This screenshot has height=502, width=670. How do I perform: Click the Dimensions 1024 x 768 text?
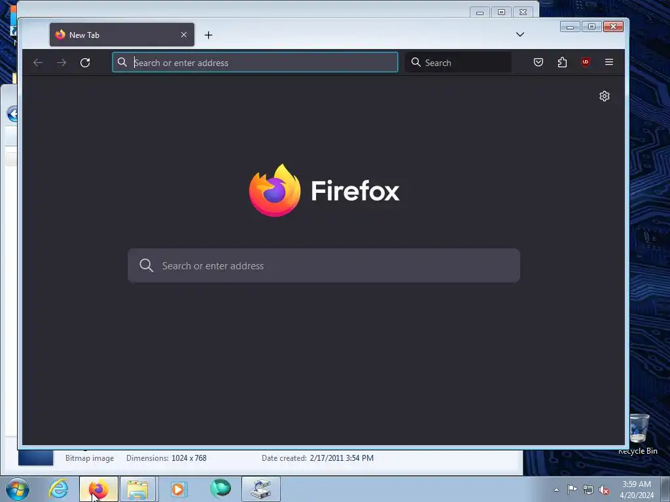point(166,458)
